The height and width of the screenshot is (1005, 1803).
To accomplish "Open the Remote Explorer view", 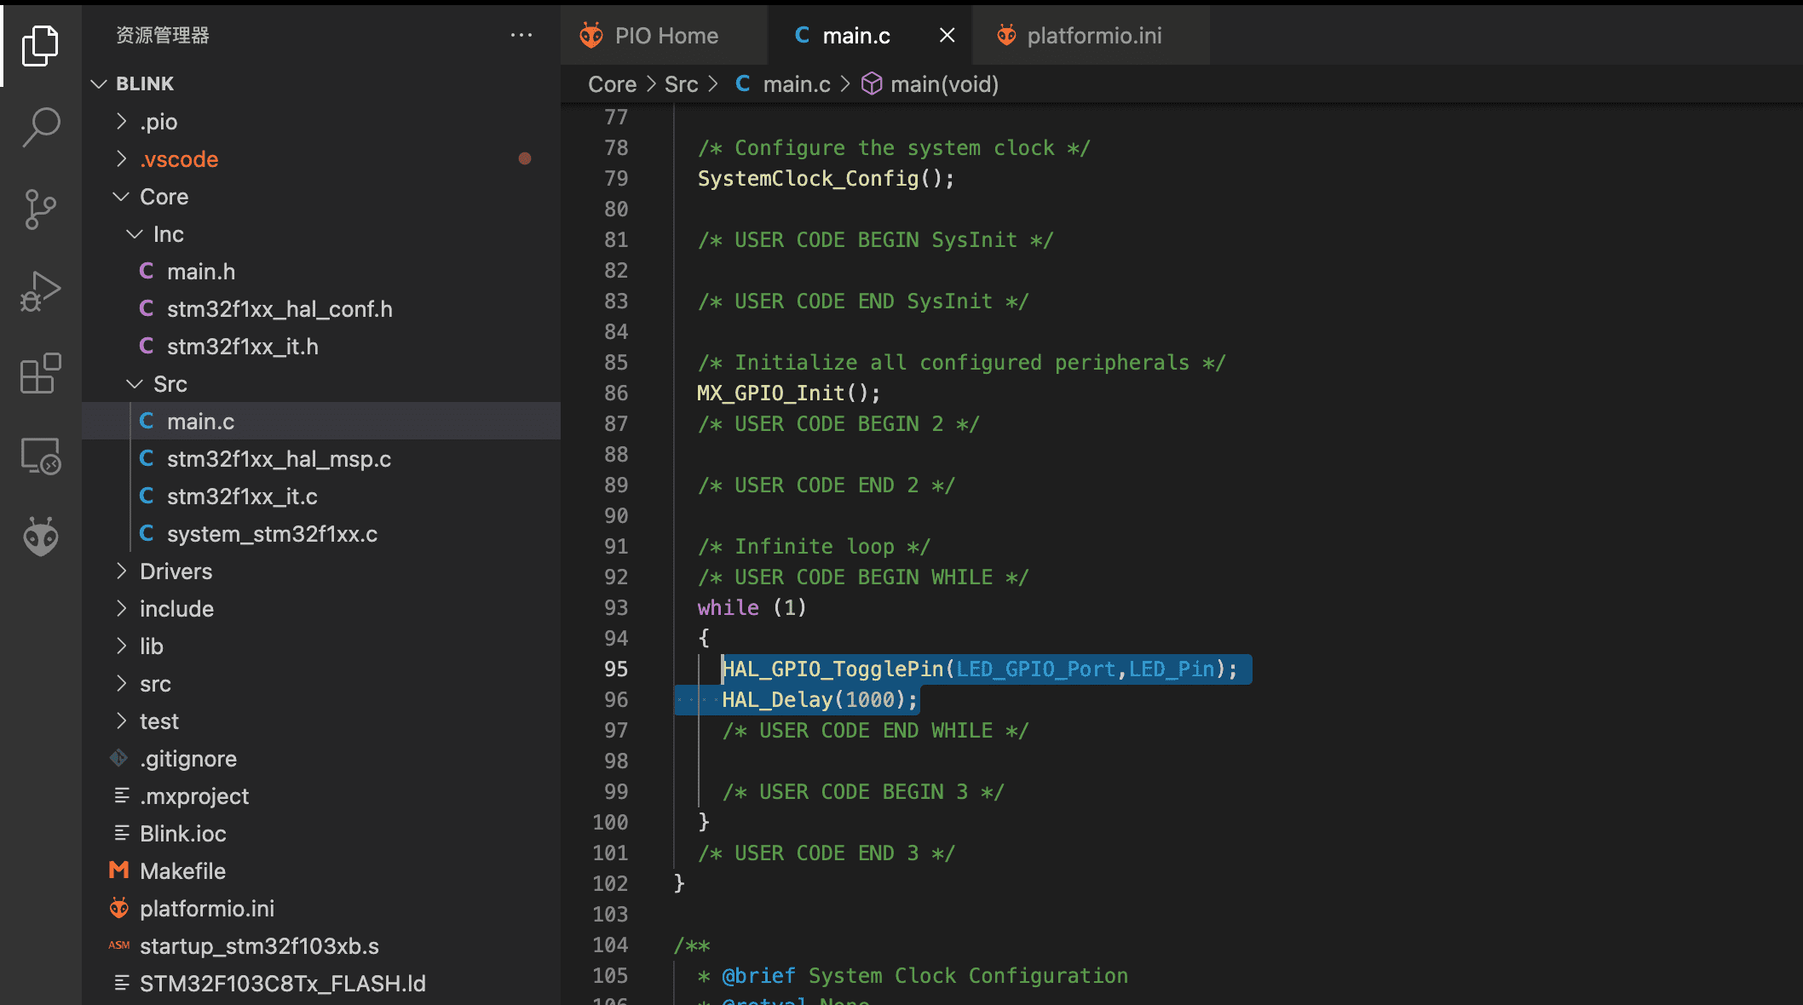I will (x=40, y=456).
